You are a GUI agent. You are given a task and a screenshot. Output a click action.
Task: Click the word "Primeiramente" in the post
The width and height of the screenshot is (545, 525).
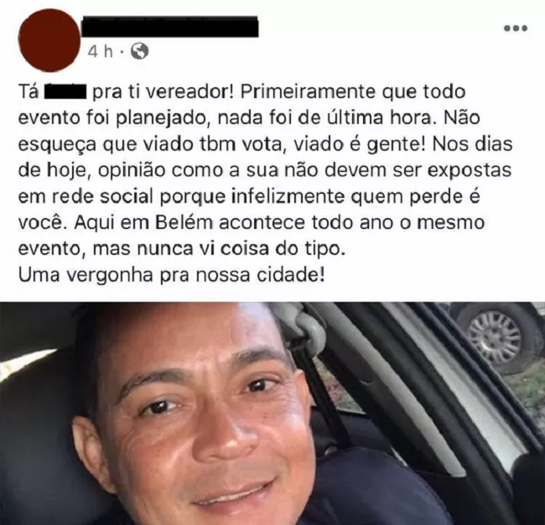pyautogui.click(x=308, y=92)
